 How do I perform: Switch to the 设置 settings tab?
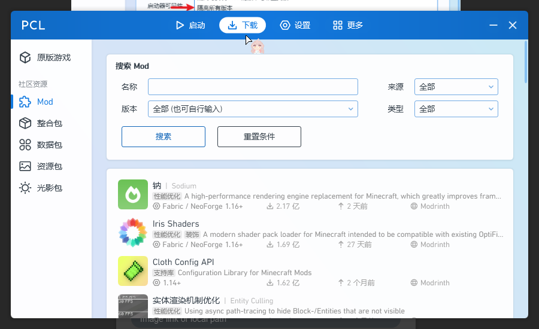click(x=295, y=25)
